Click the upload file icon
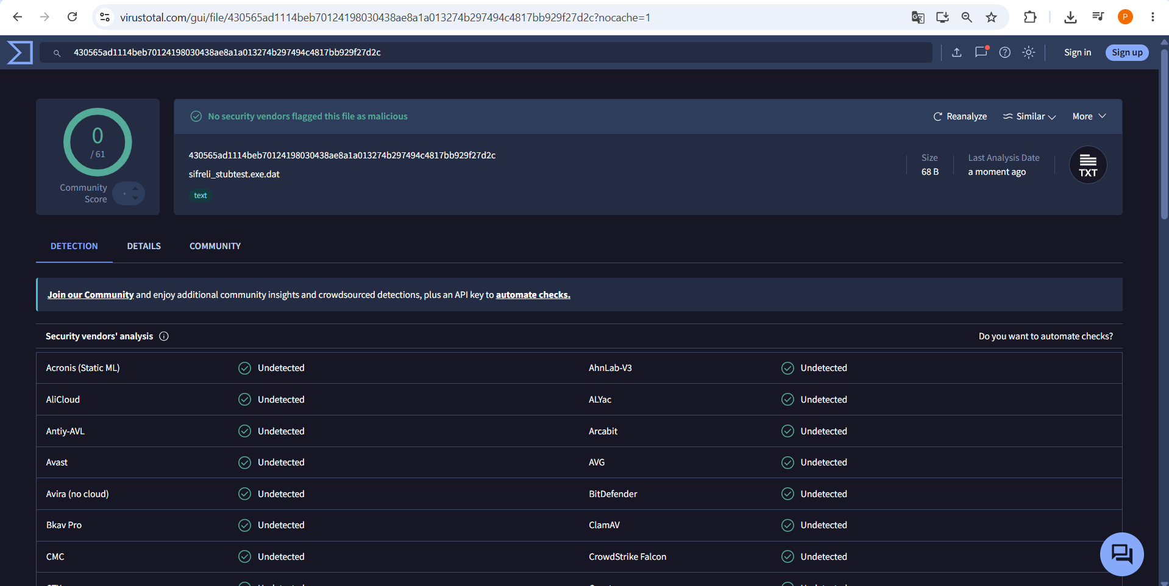Image resolution: width=1169 pixels, height=586 pixels. [957, 52]
